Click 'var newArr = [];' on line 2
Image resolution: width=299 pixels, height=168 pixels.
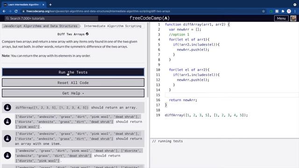tap(185, 29)
